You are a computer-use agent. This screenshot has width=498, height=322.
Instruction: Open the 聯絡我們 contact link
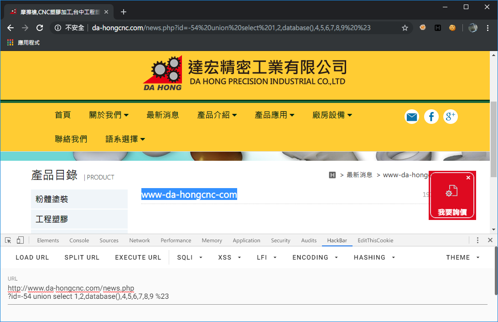tap(71, 139)
